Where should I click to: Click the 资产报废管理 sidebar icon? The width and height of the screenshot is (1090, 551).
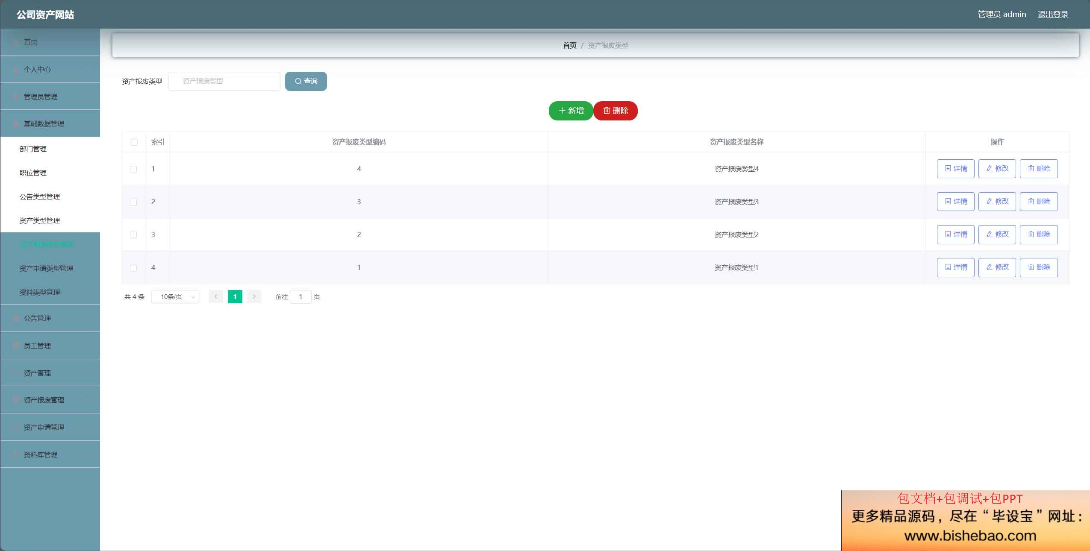point(16,400)
